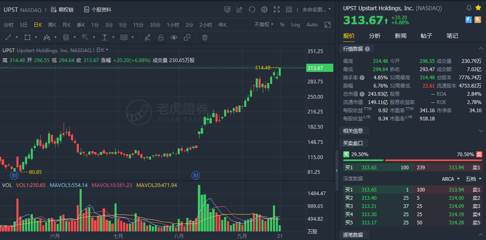
Task: Delete drawings with the trash icon
Action: [204, 37]
